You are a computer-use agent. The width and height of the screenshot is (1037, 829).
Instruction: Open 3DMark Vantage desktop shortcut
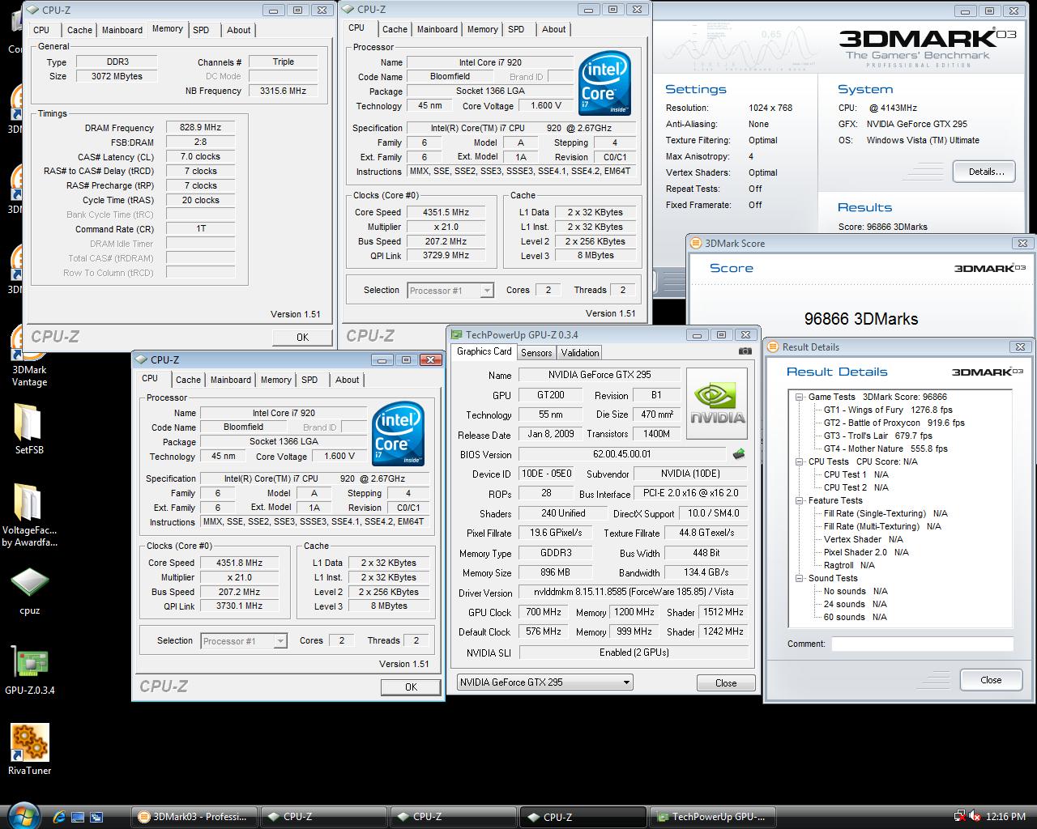[29, 354]
